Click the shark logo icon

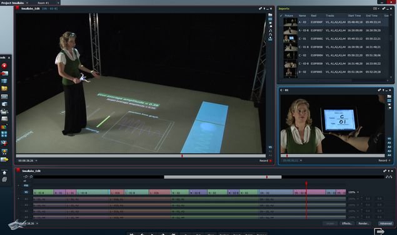tap(17, 224)
